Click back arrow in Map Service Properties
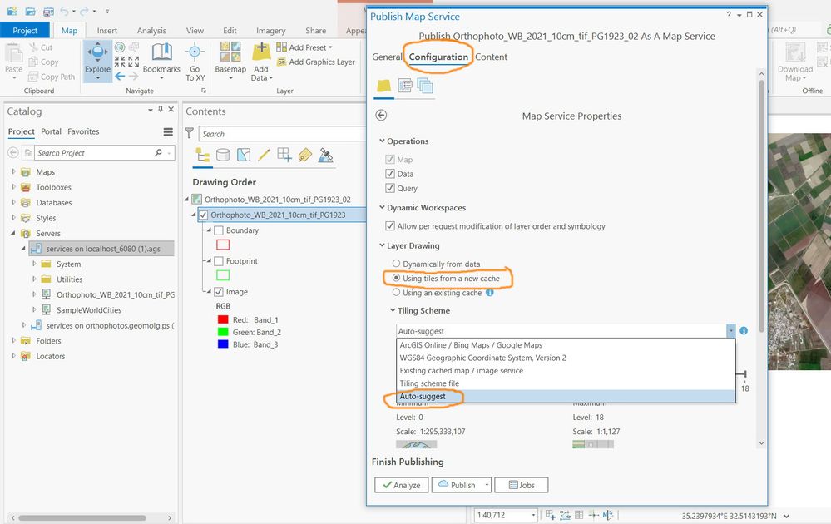 tap(381, 115)
